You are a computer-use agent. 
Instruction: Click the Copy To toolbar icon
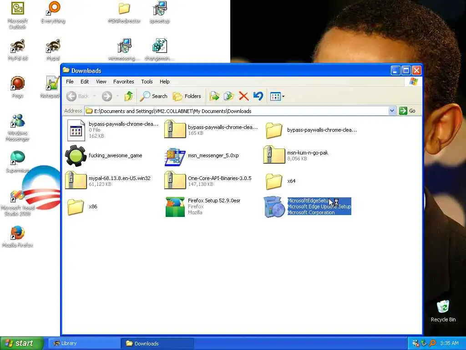click(x=229, y=96)
